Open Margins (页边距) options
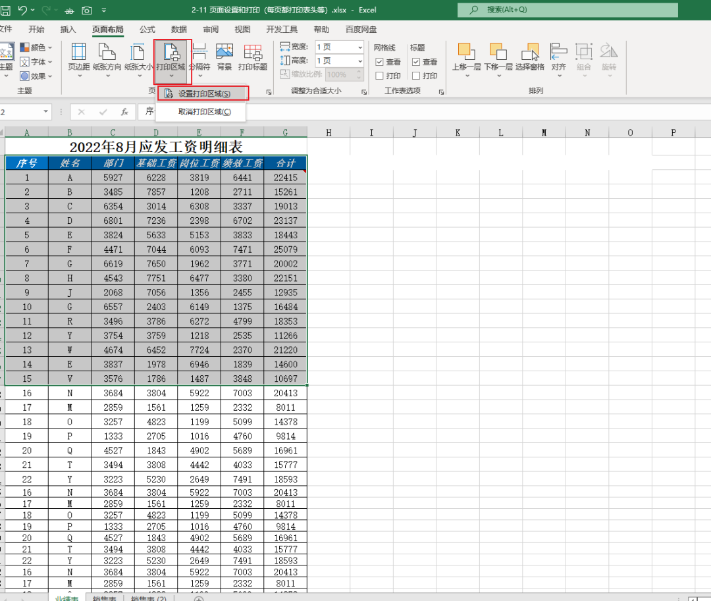The width and height of the screenshot is (711, 601). click(79, 61)
